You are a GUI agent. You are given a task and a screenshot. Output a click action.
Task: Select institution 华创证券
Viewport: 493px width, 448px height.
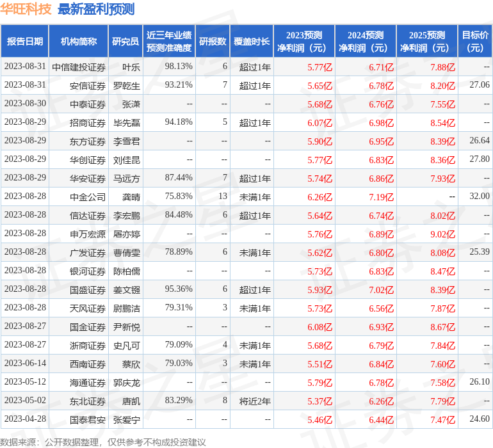pyautogui.click(x=88, y=160)
